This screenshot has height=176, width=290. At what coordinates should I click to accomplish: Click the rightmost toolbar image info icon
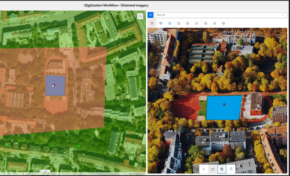[x=223, y=24]
